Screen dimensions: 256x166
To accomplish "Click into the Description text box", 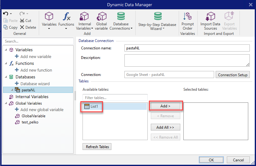I will pos(187,60).
